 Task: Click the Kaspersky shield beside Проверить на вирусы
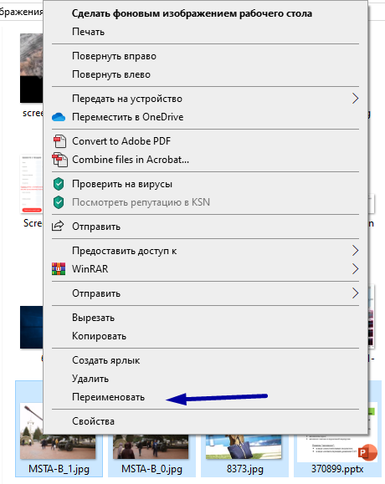click(59, 184)
